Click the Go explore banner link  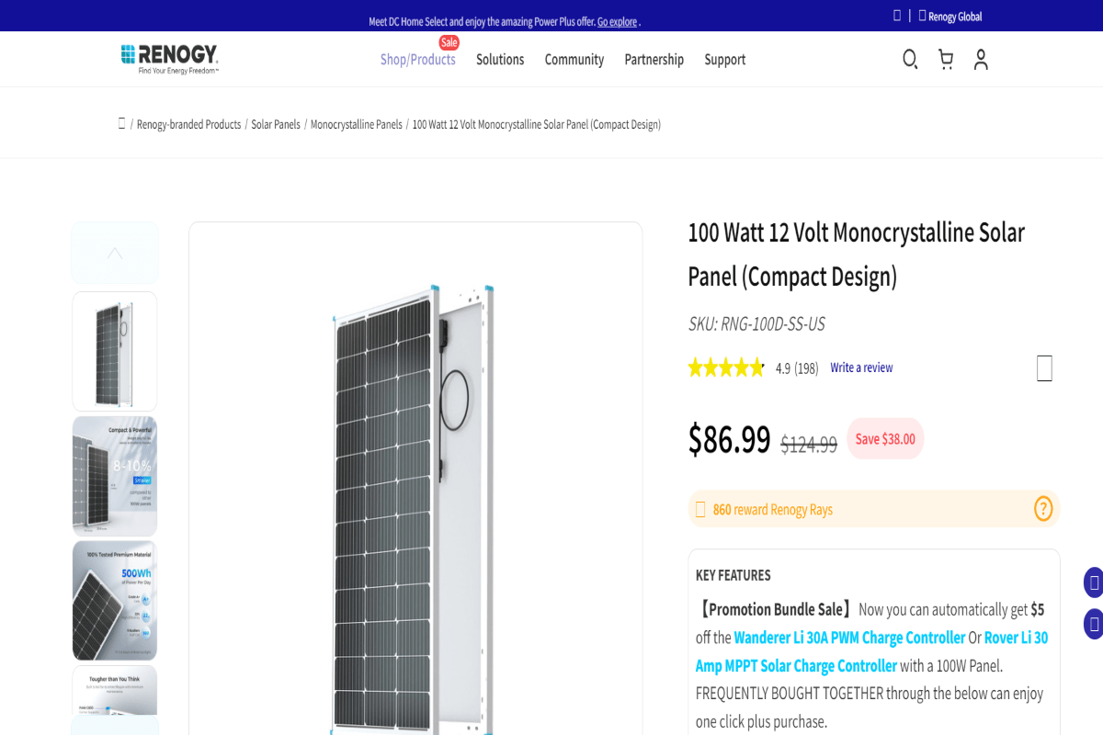[x=617, y=21]
